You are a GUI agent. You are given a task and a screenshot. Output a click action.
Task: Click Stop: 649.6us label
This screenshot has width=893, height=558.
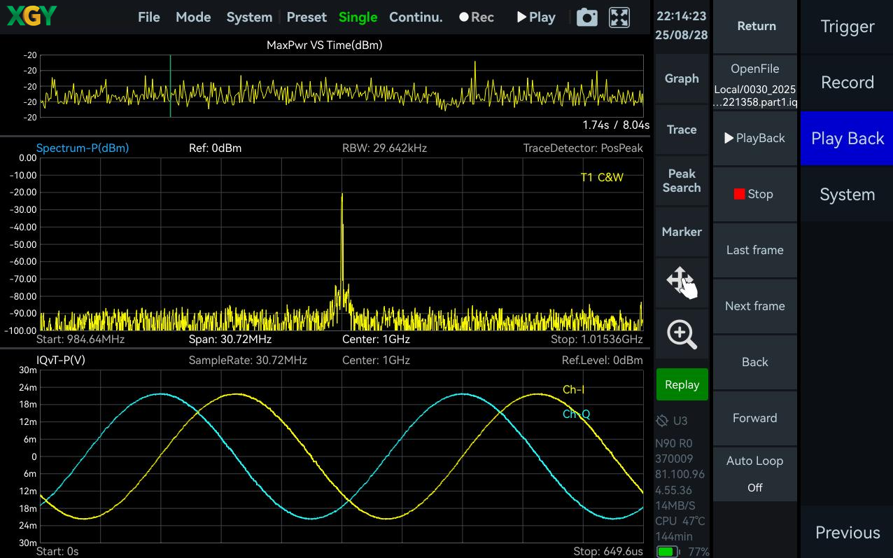[608, 552]
